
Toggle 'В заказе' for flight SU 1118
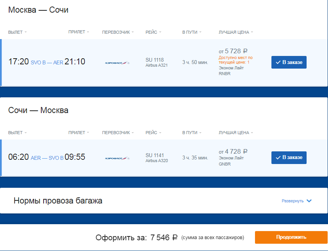289,62
